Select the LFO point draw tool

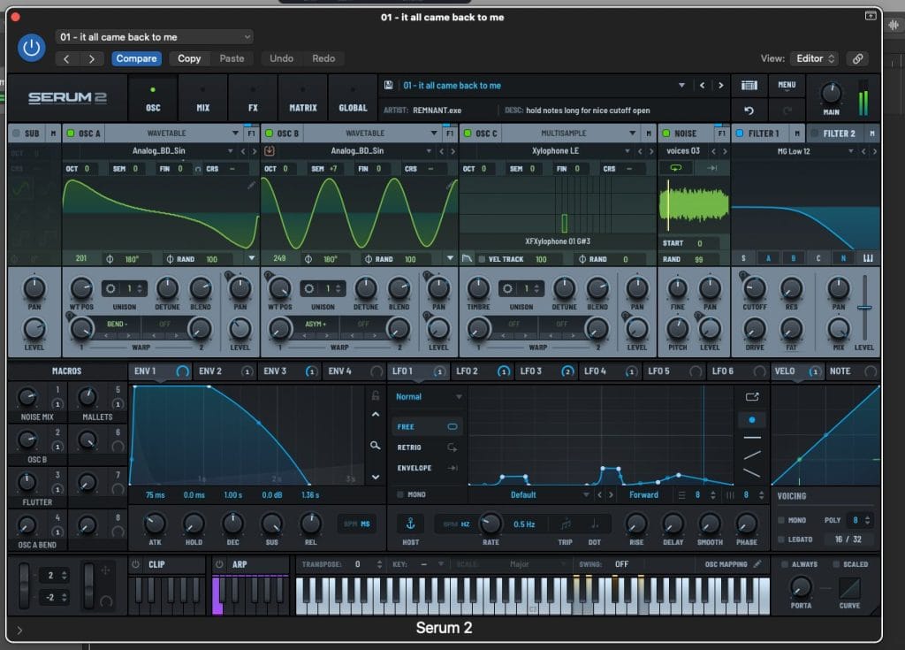pos(752,420)
